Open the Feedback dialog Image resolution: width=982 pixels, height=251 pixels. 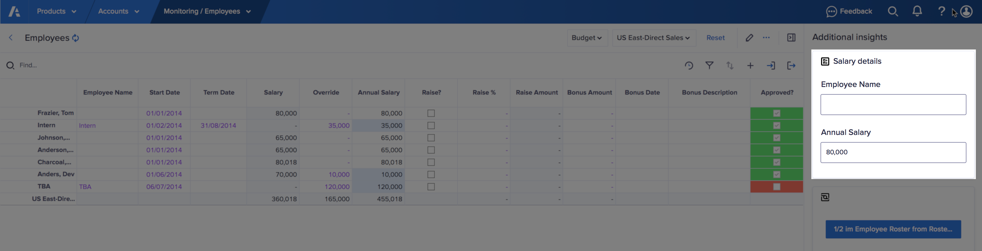pos(849,11)
